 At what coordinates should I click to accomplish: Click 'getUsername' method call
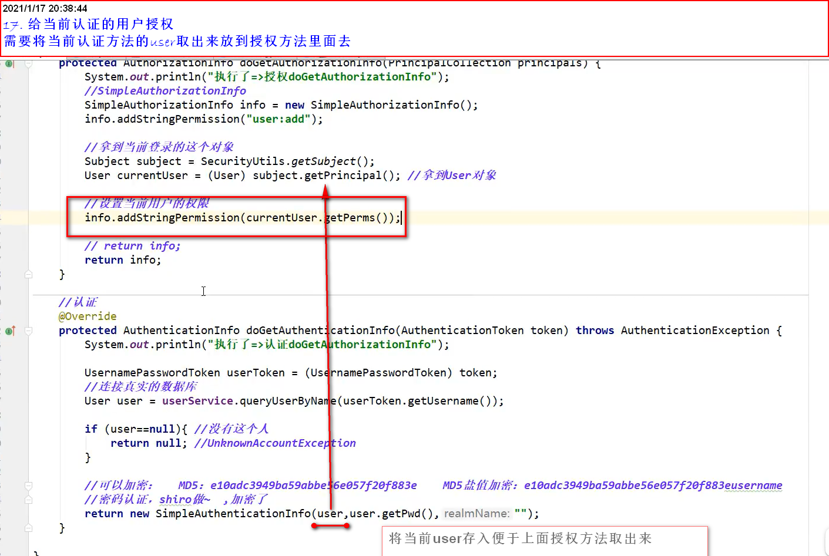coord(444,401)
